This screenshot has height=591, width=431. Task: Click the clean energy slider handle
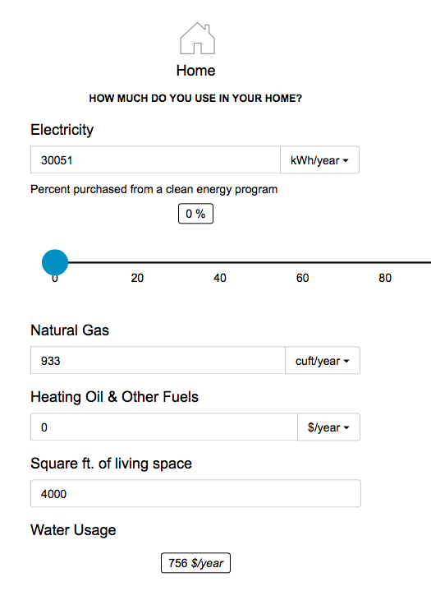55,262
